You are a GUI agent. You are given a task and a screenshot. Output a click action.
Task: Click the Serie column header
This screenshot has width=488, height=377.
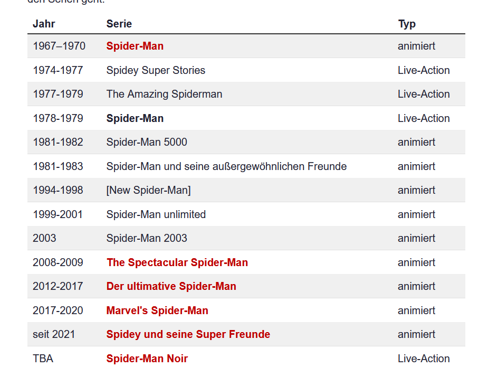click(119, 24)
